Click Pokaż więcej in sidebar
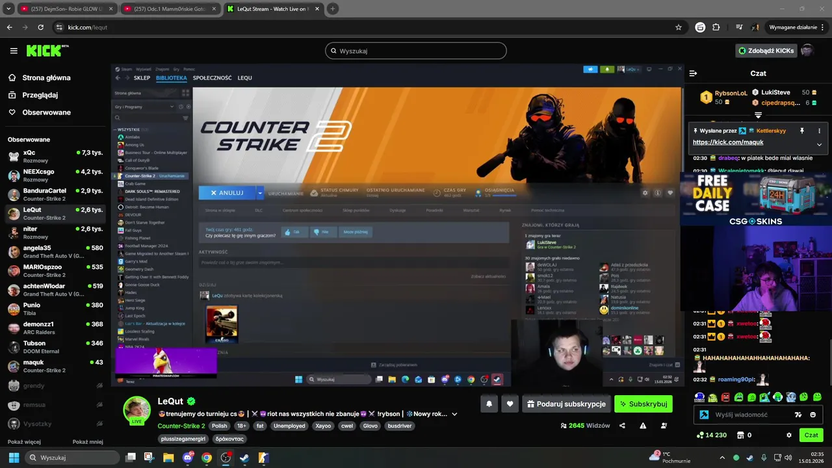 (x=24, y=442)
